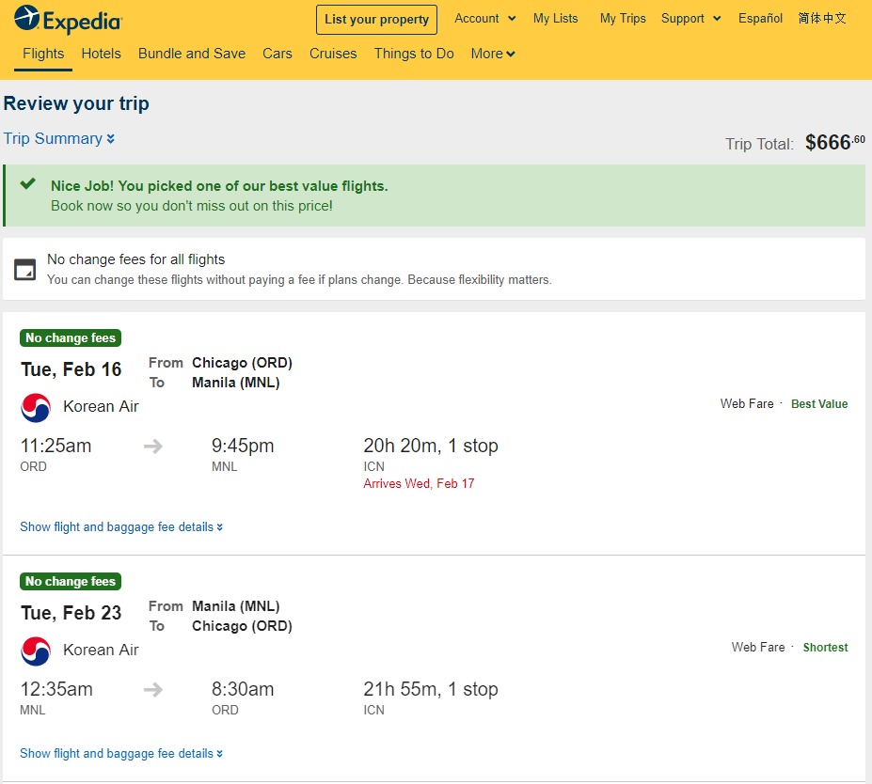Click the Expedia airplane logo
This screenshot has width=872, height=784.
26,18
